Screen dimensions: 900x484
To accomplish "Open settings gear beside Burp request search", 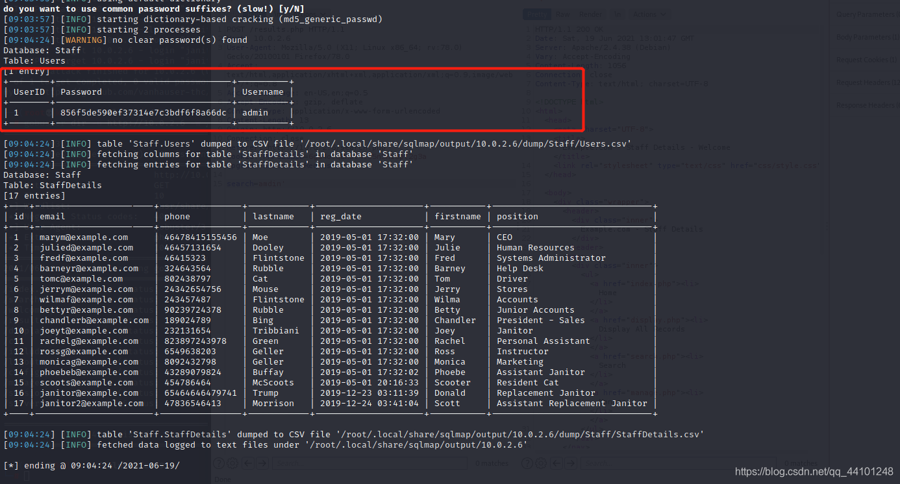I will tap(232, 463).
